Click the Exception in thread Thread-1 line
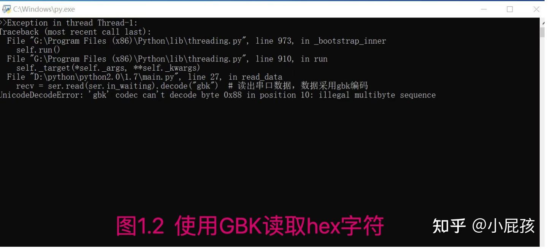 coord(69,23)
